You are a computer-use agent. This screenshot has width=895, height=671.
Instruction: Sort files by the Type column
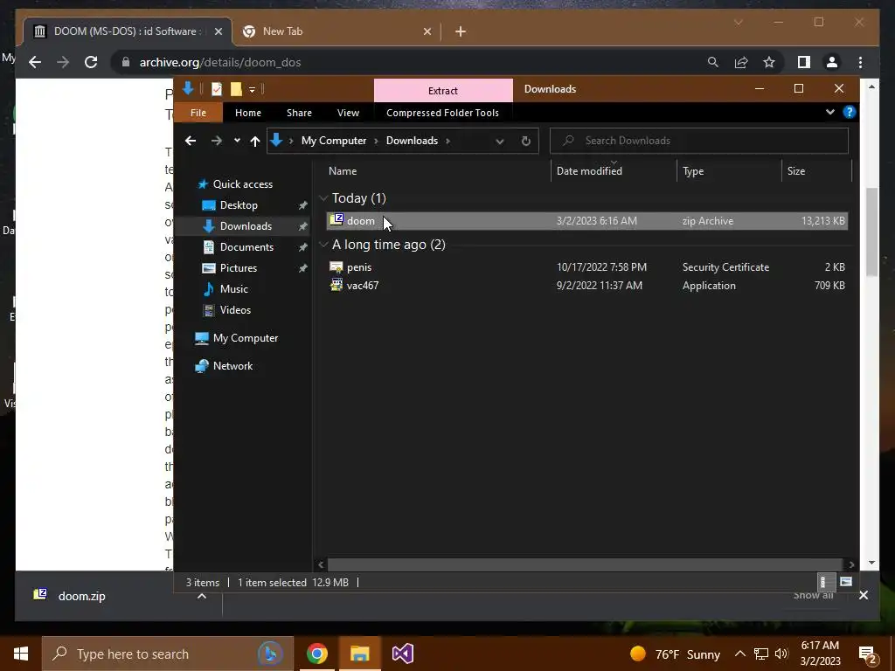coord(729,171)
